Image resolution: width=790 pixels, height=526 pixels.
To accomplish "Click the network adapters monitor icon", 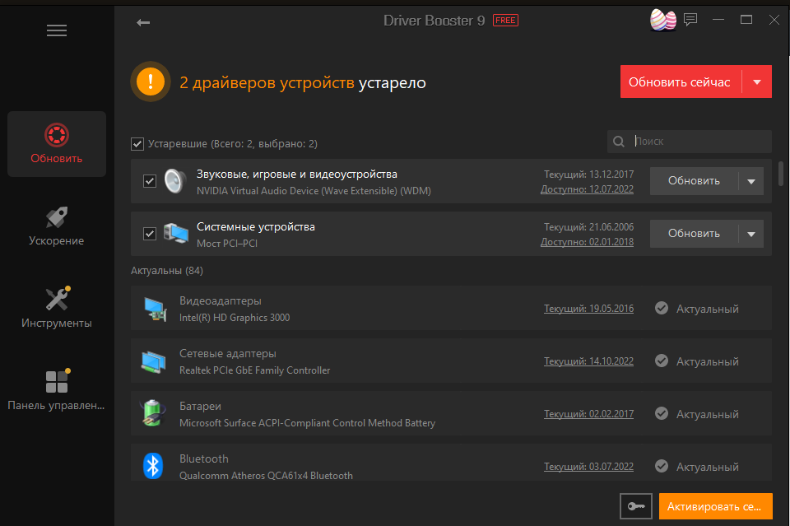I will pyautogui.click(x=153, y=361).
